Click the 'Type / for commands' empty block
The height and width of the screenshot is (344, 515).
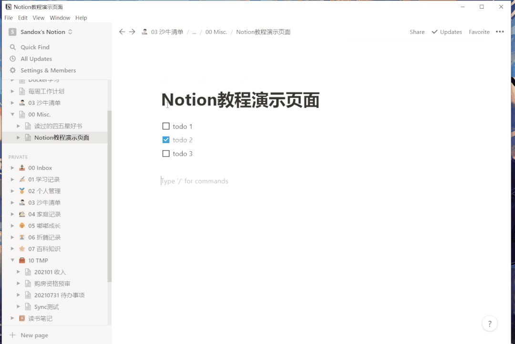click(195, 181)
